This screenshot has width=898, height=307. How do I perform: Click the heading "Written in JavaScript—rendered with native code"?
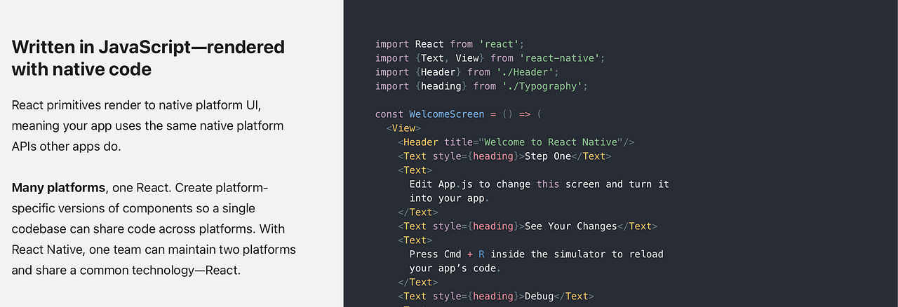148,58
